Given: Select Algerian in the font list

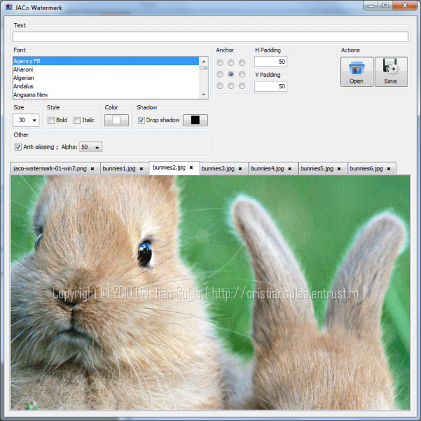Looking at the screenshot, I should [x=24, y=78].
